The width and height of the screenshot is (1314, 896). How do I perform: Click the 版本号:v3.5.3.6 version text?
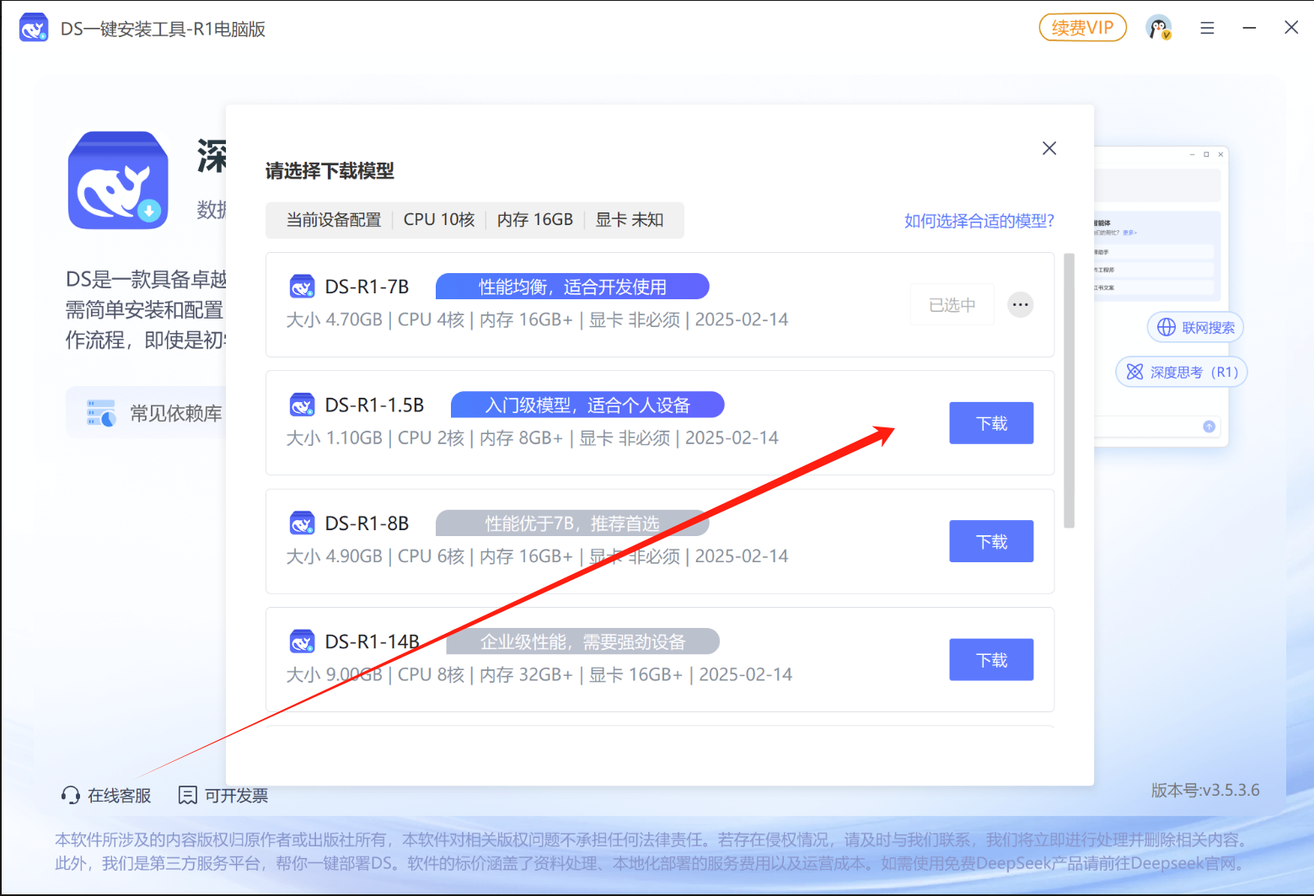point(1205,791)
